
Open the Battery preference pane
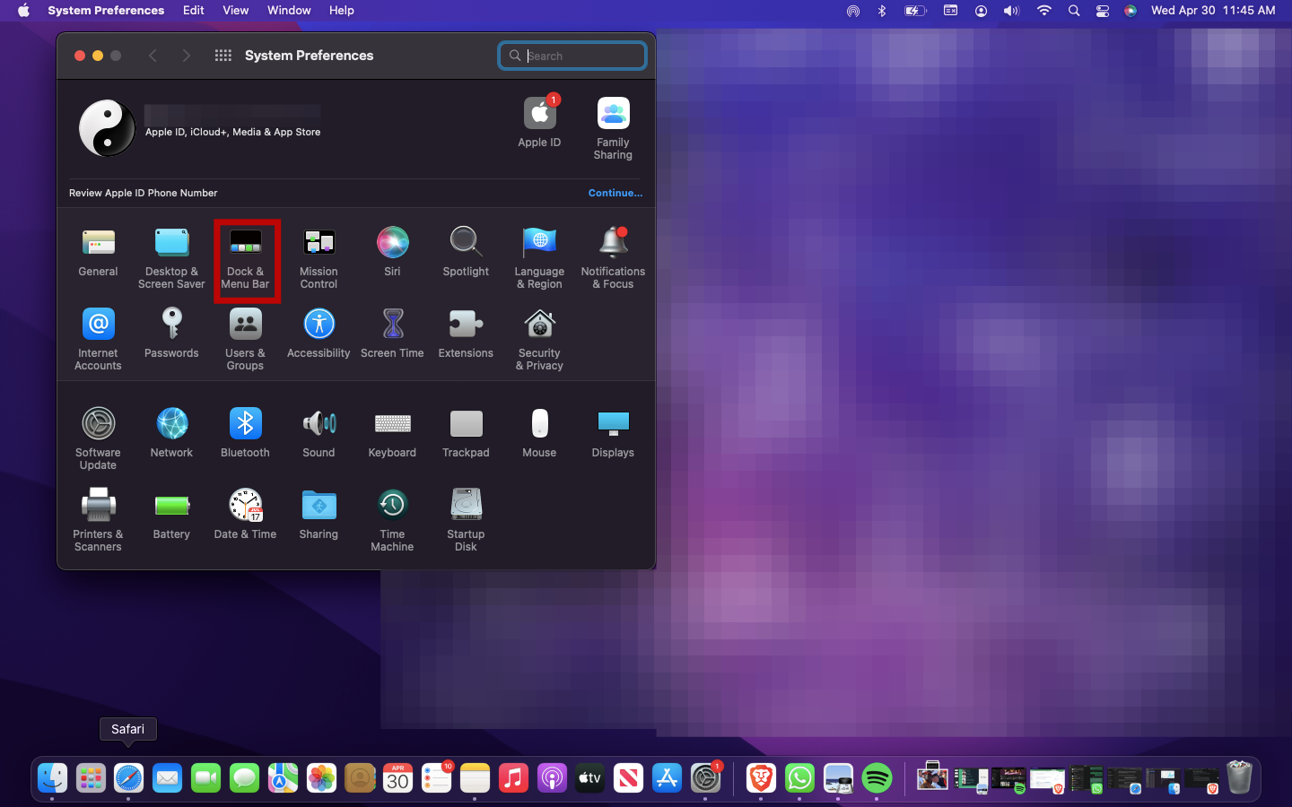171,515
